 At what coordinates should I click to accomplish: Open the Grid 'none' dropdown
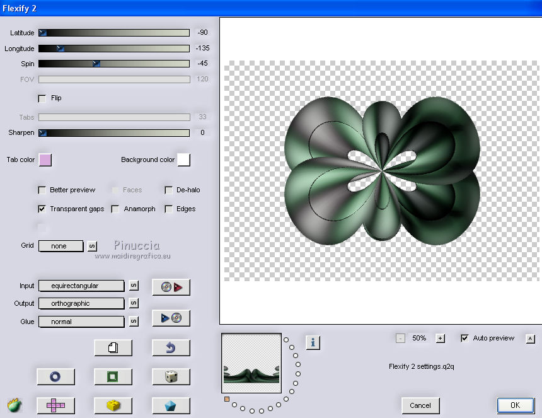click(x=61, y=246)
